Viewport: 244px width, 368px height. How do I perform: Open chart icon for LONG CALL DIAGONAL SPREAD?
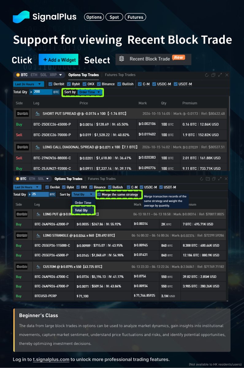[38, 147]
